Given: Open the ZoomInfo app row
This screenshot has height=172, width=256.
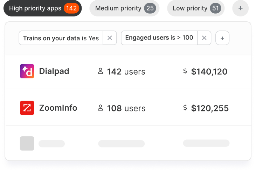Looking at the screenshot, I should [x=128, y=108].
